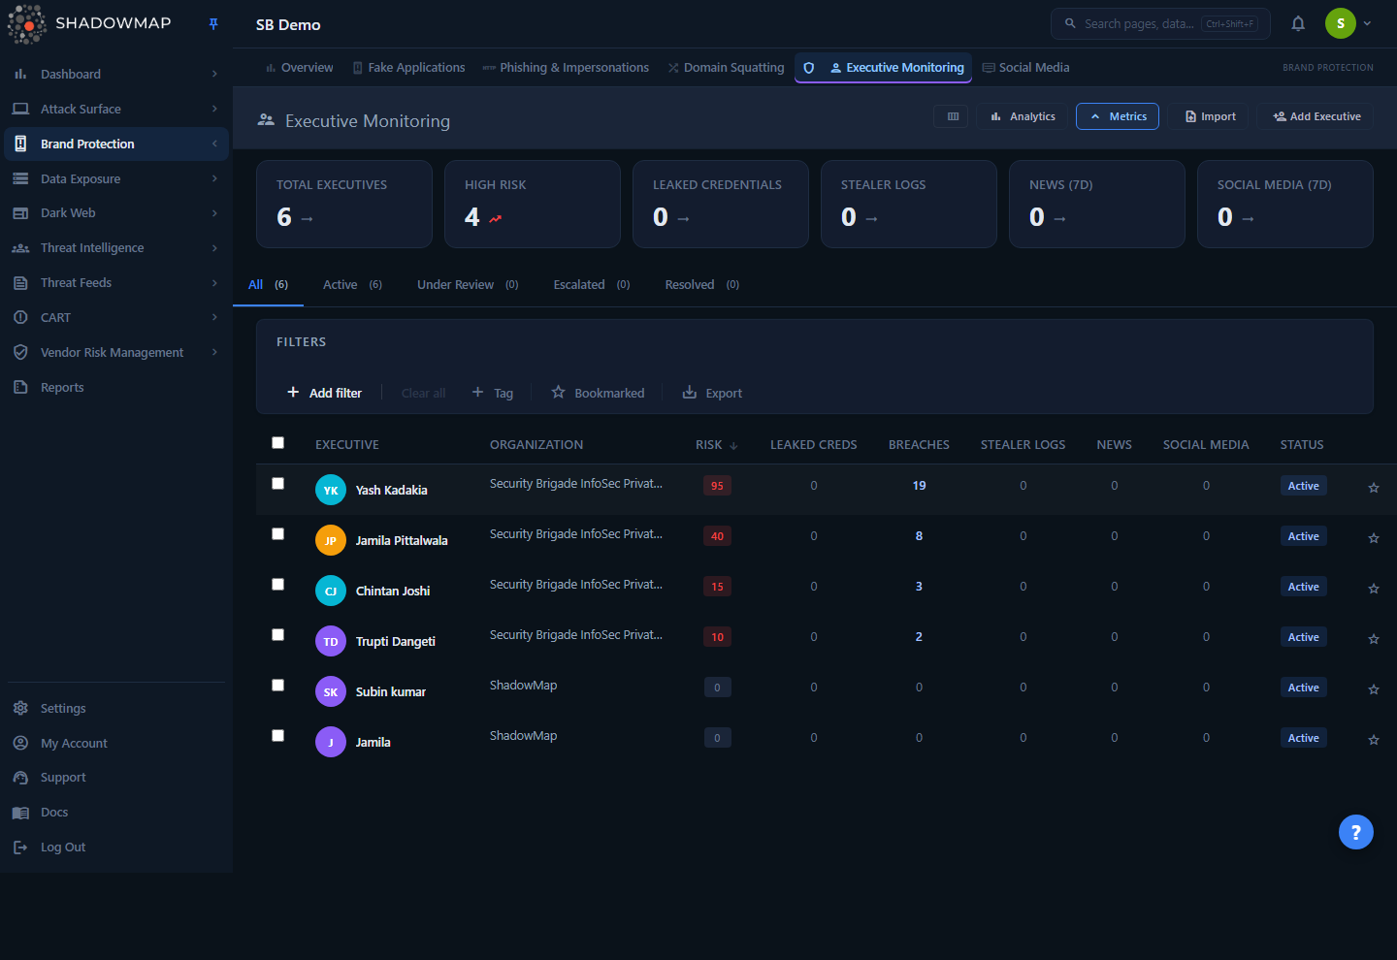This screenshot has width=1397, height=960.
Task: Bookmark Subin kumar with star icon
Action: point(1374,689)
